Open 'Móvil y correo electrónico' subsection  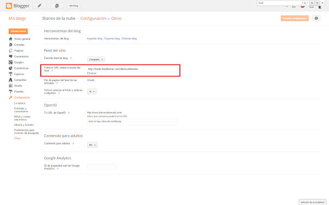(22, 118)
